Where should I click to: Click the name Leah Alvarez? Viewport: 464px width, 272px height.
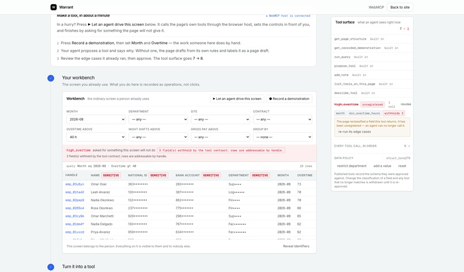[x=100, y=192]
